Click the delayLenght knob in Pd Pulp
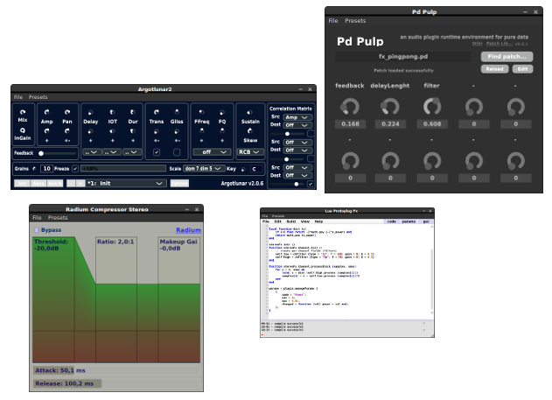 coord(391,107)
